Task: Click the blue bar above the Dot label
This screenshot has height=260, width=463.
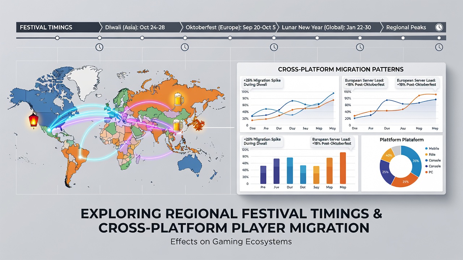Action: [x=303, y=175]
